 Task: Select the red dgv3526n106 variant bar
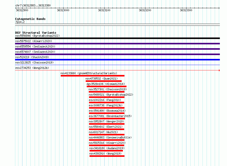pos(107,86)
